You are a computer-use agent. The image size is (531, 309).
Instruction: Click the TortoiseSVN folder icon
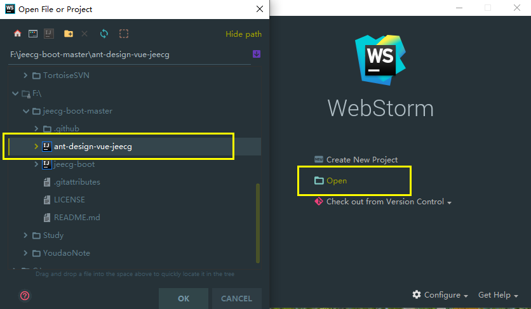click(x=36, y=76)
